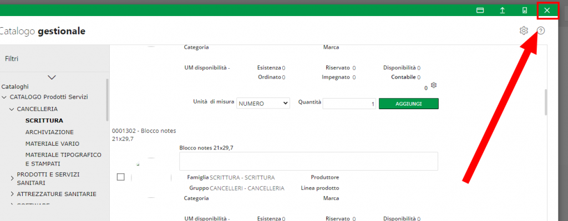Expand the ATTREZZATURE SANITARIE node
This screenshot has width=568, height=221.
(x=12, y=194)
